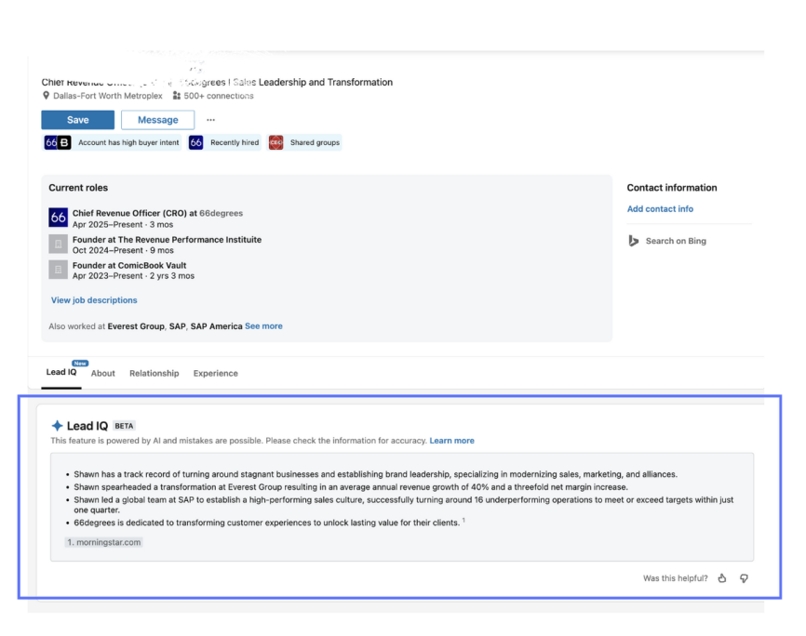
Task: Open the three-dot more actions menu
Action: (210, 120)
